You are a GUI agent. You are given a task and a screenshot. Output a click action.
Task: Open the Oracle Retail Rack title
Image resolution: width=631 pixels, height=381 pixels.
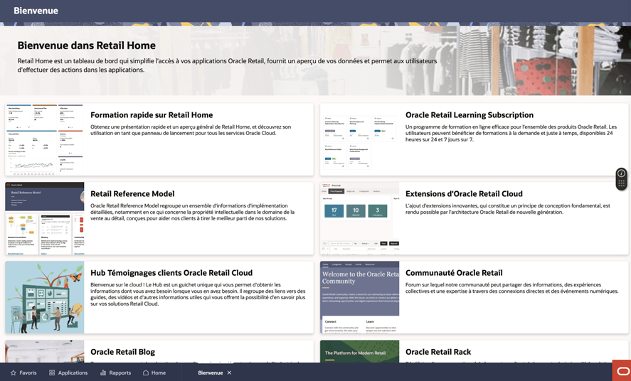tap(438, 352)
